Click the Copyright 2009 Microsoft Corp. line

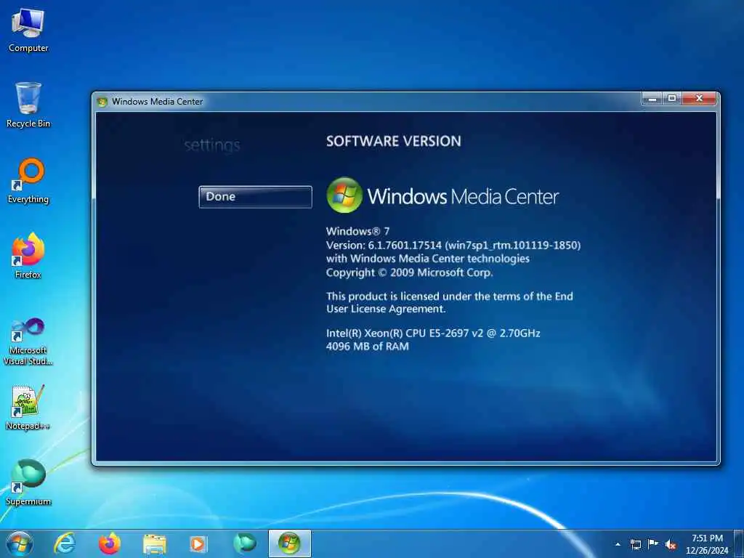(410, 272)
